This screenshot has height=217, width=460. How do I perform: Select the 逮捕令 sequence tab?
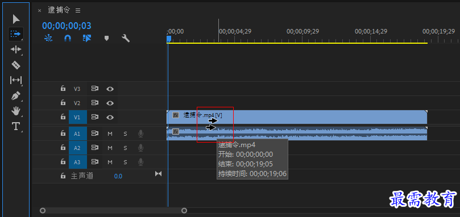pos(59,10)
